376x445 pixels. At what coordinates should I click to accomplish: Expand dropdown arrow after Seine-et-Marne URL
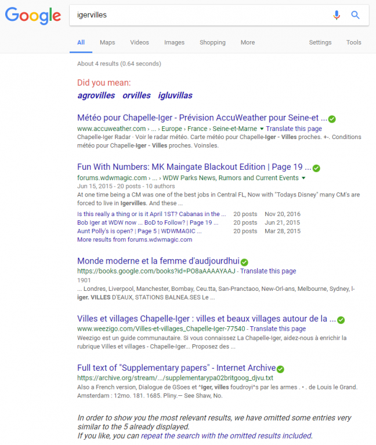[x=262, y=129]
